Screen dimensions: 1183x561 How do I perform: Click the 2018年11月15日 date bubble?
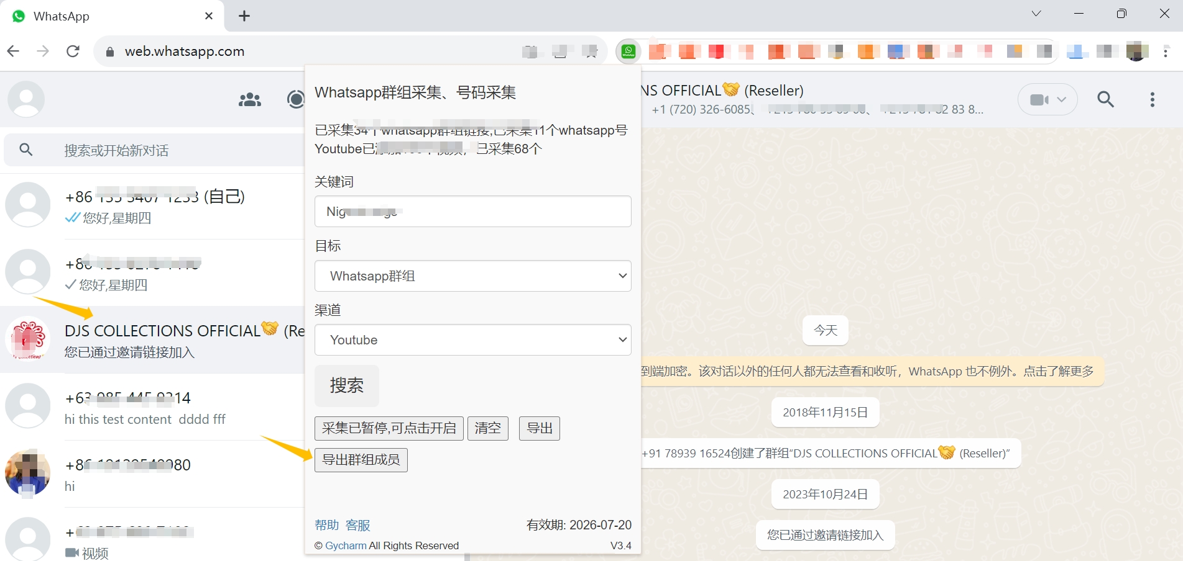[x=826, y=412]
